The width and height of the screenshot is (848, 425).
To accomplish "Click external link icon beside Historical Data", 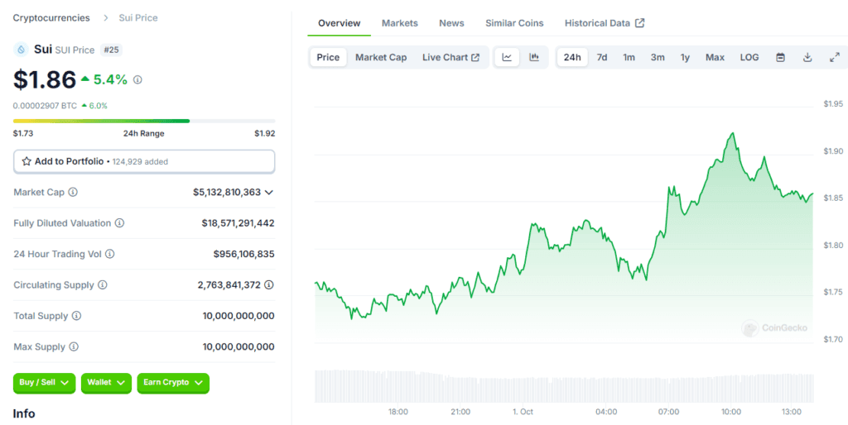I will [x=640, y=23].
